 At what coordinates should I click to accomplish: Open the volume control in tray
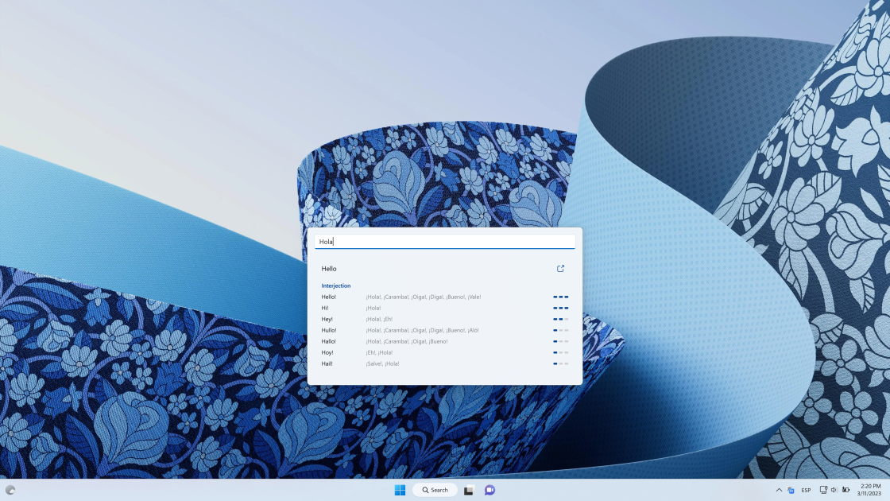tap(834, 490)
